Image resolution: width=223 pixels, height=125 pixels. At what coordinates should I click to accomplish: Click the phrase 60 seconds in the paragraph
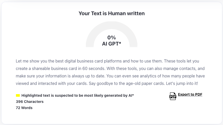94,68
